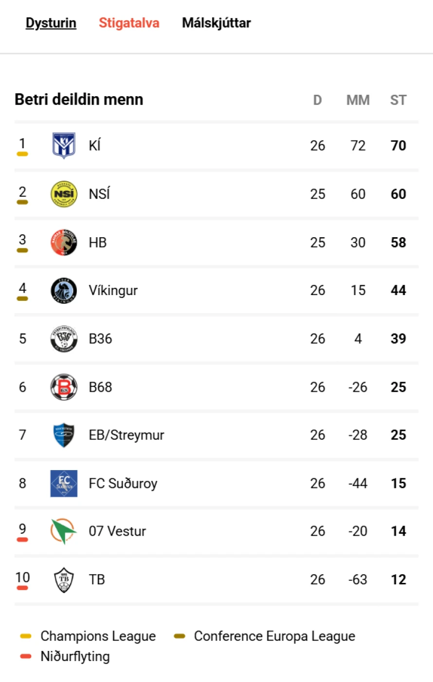Screen dimensions: 433x682
Task: Click the ST points column header
Action: [398, 100]
